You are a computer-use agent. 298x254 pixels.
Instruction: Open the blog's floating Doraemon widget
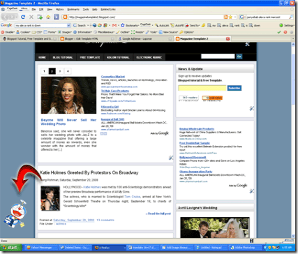coord(16,214)
